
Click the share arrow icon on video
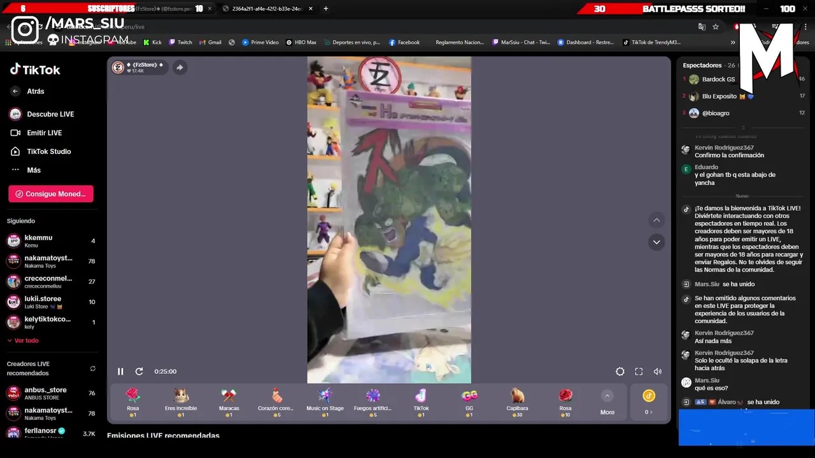tap(180, 67)
